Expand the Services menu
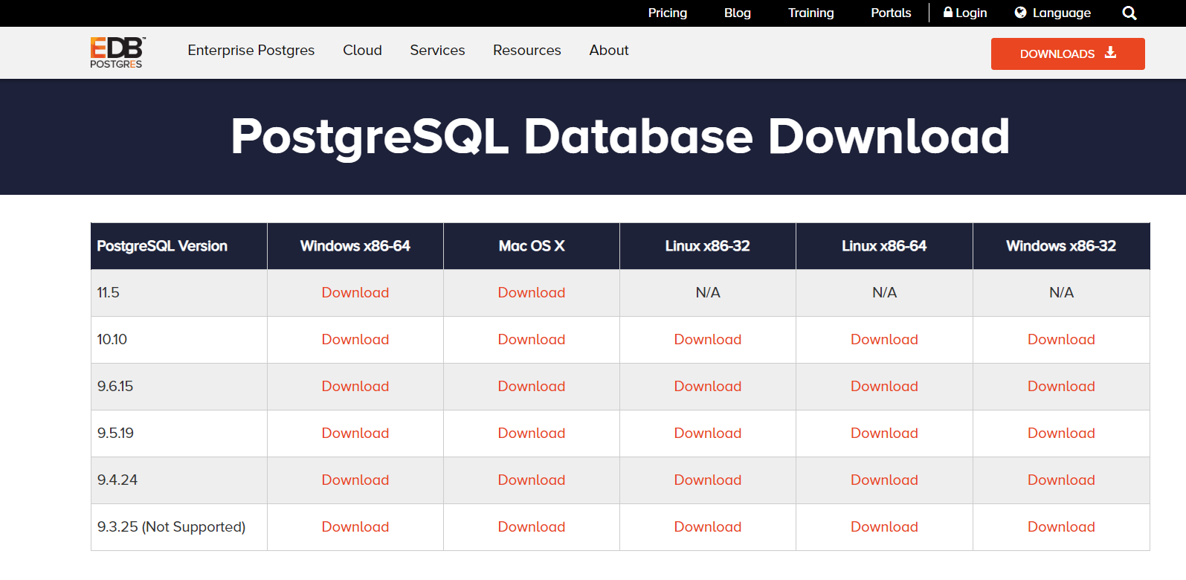Screen dimensions: 1186x580 437,50
